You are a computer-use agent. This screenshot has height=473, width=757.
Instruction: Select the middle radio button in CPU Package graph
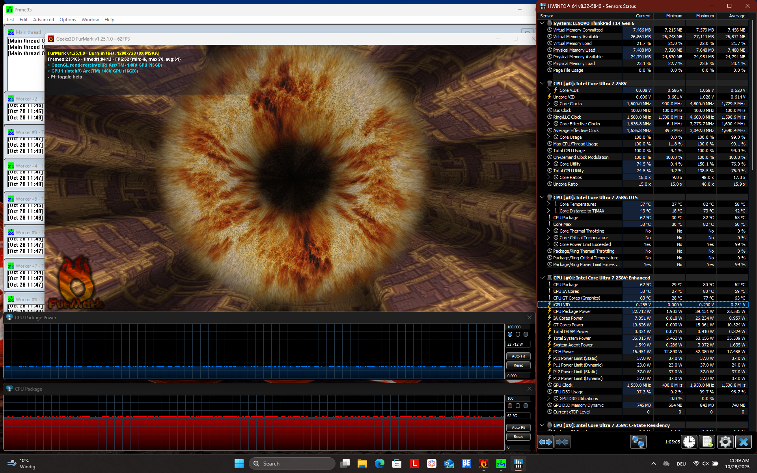518,406
